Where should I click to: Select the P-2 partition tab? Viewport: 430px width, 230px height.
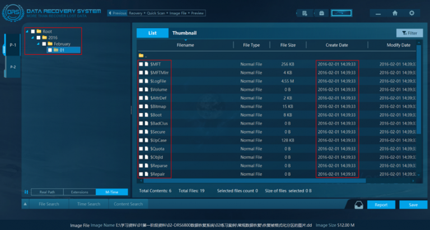pyautogui.click(x=12, y=67)
